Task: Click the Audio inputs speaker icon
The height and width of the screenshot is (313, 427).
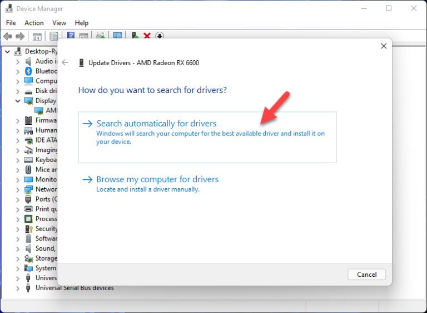Action: (28, 61)
